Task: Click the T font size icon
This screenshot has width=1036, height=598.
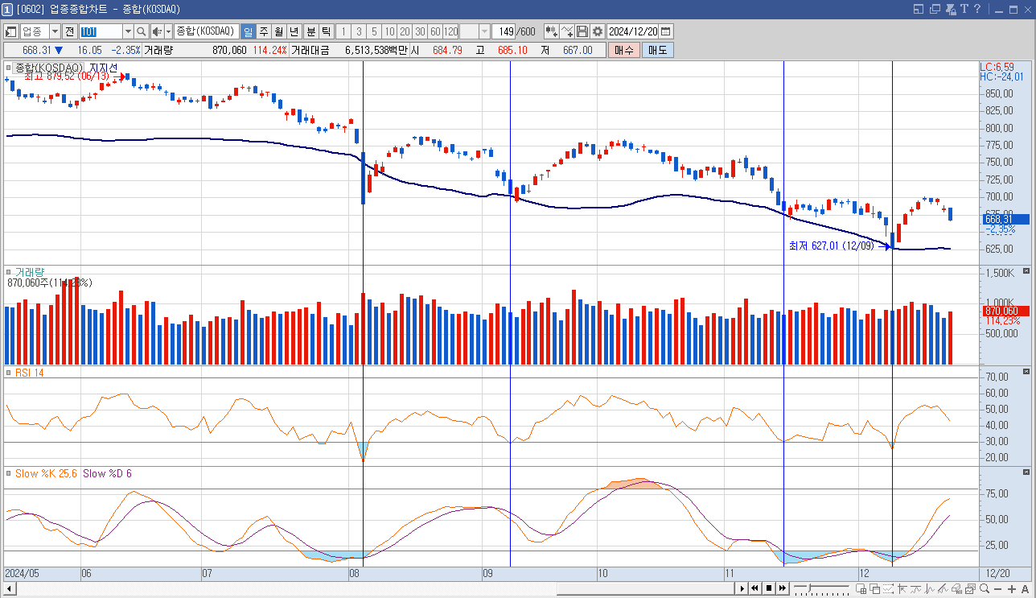Action: [x=964, y=10]
